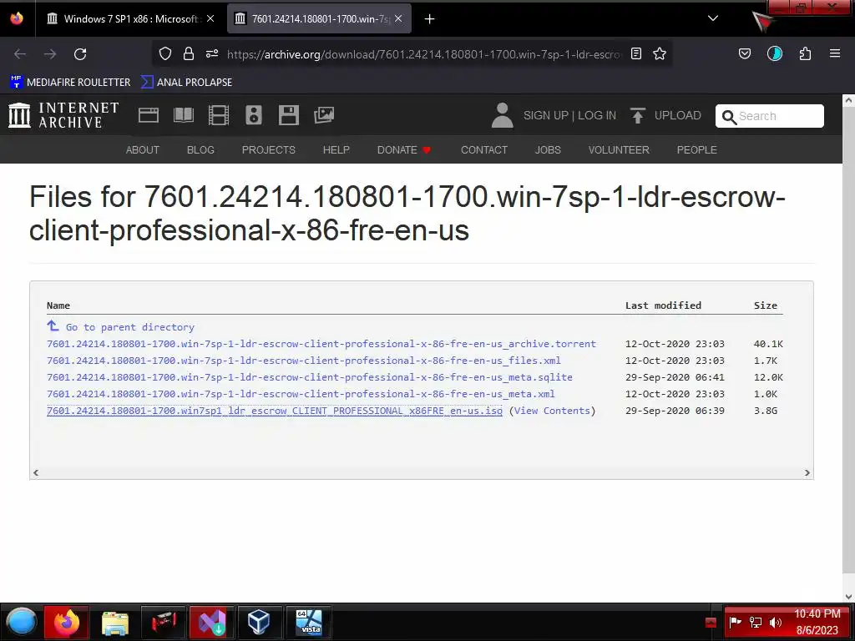Viewport: 855px width, 641px height.
Task: Click LOG IN link
Action: point(597,115)
